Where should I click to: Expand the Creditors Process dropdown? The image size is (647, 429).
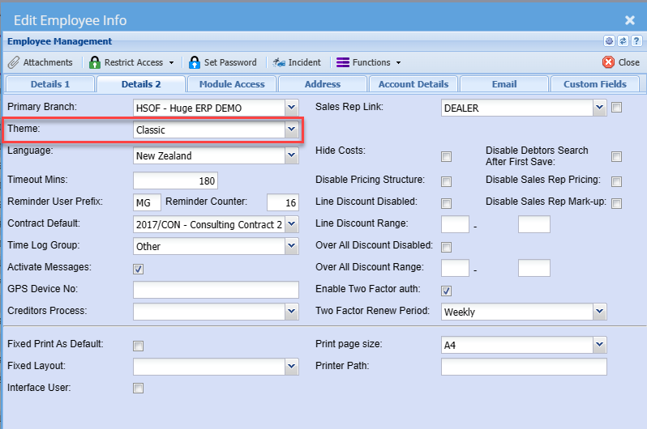click(292, 312)
